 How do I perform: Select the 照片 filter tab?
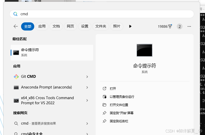click(x=117, y=26)
